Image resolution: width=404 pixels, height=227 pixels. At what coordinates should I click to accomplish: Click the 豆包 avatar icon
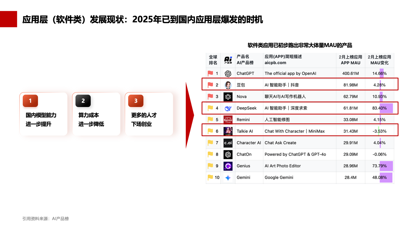[x=228, y=85]
